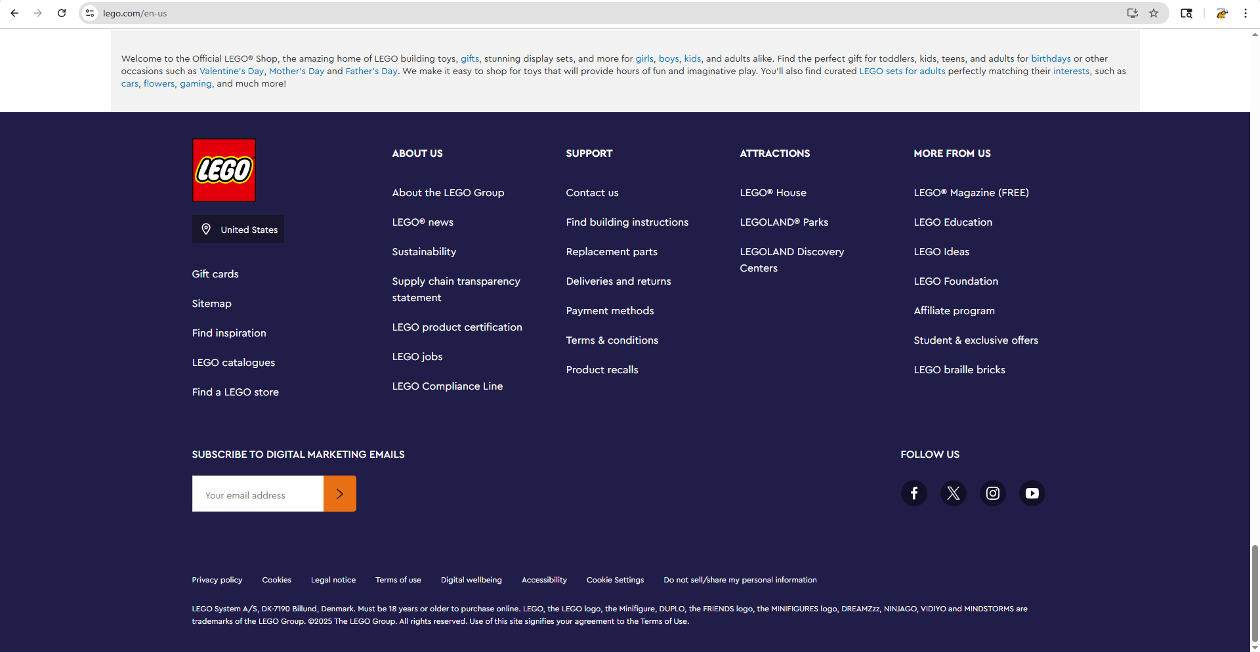Go back with the browser back arrow
The height and width of the screenshot is (652, 1260).
(x=14, y=13)
